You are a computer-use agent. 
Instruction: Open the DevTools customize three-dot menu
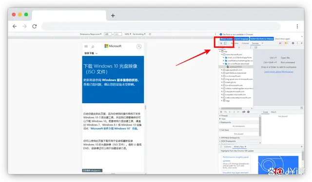point(297,43)
